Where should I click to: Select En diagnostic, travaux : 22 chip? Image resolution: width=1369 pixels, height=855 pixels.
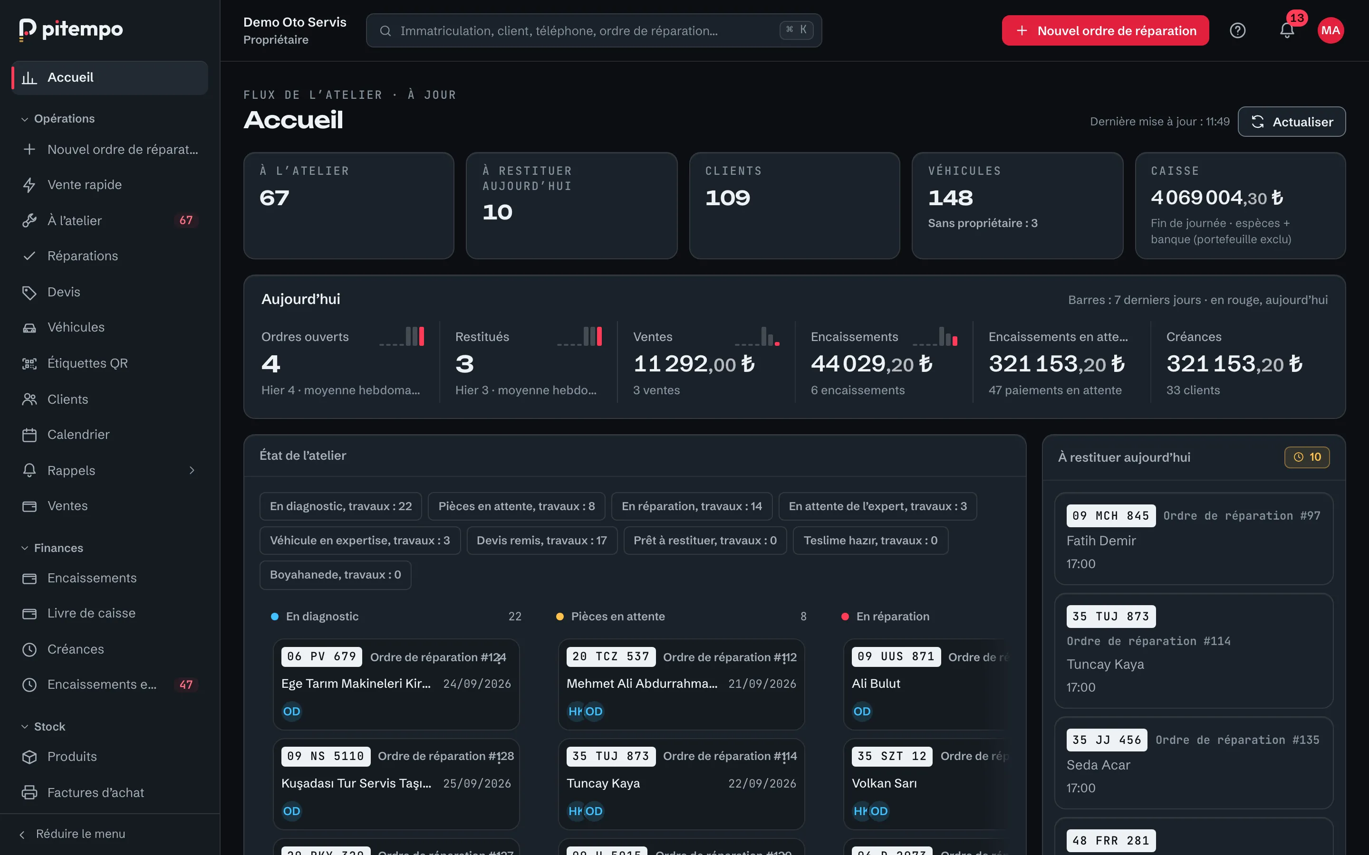tap(340, 506)
